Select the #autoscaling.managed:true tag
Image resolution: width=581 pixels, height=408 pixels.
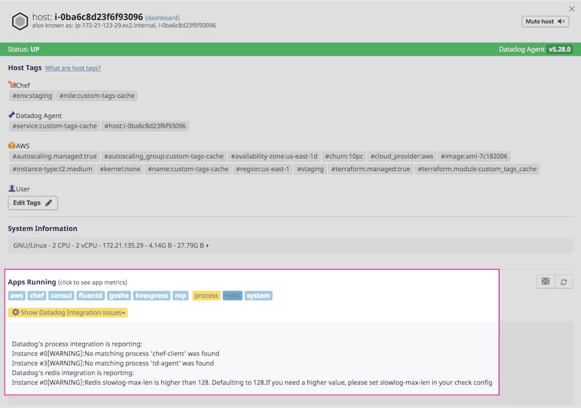pyautogui.click(x=54, y=157)
